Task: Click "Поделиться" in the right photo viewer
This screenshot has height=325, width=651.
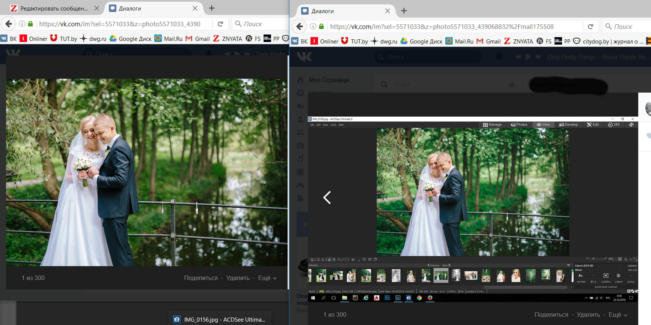Action: 551,315
